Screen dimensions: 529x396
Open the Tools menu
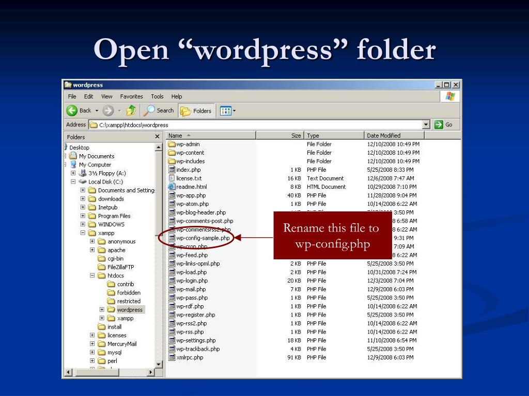tap(157, 96)
